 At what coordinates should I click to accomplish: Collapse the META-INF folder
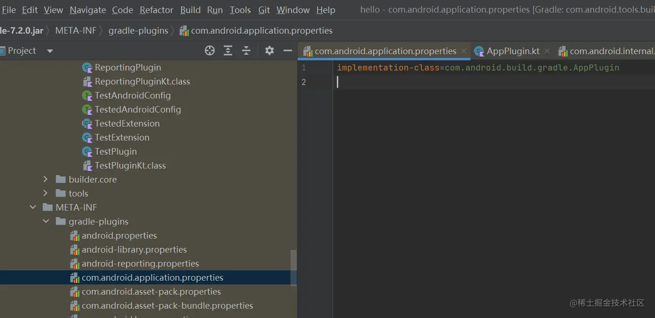tap(32, 207)
